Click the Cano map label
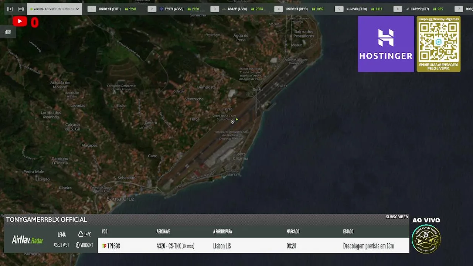 [x=153, y=156]
